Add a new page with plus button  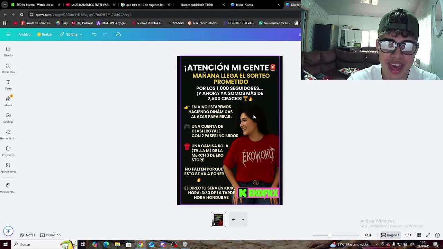[x=234, y=219]
